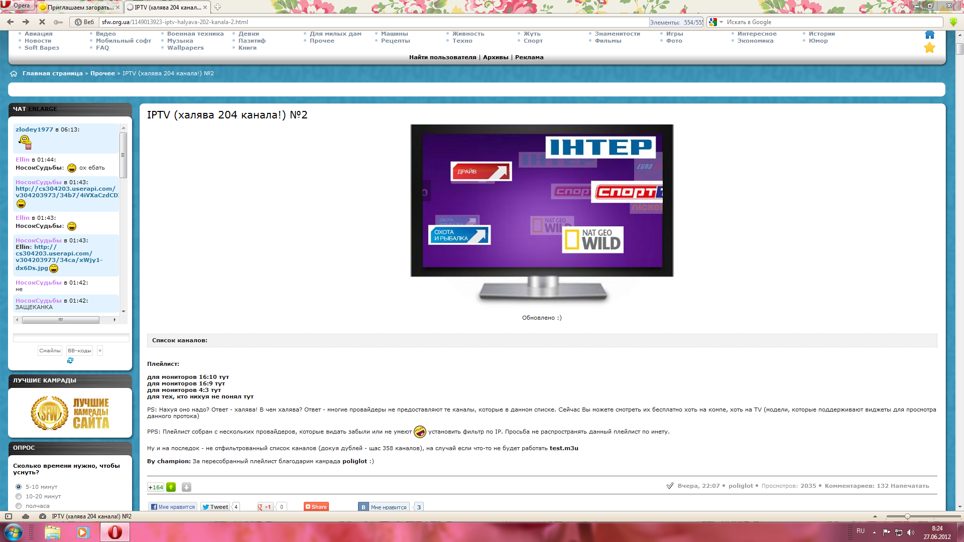Click into the chat message input field

[71, 338]
